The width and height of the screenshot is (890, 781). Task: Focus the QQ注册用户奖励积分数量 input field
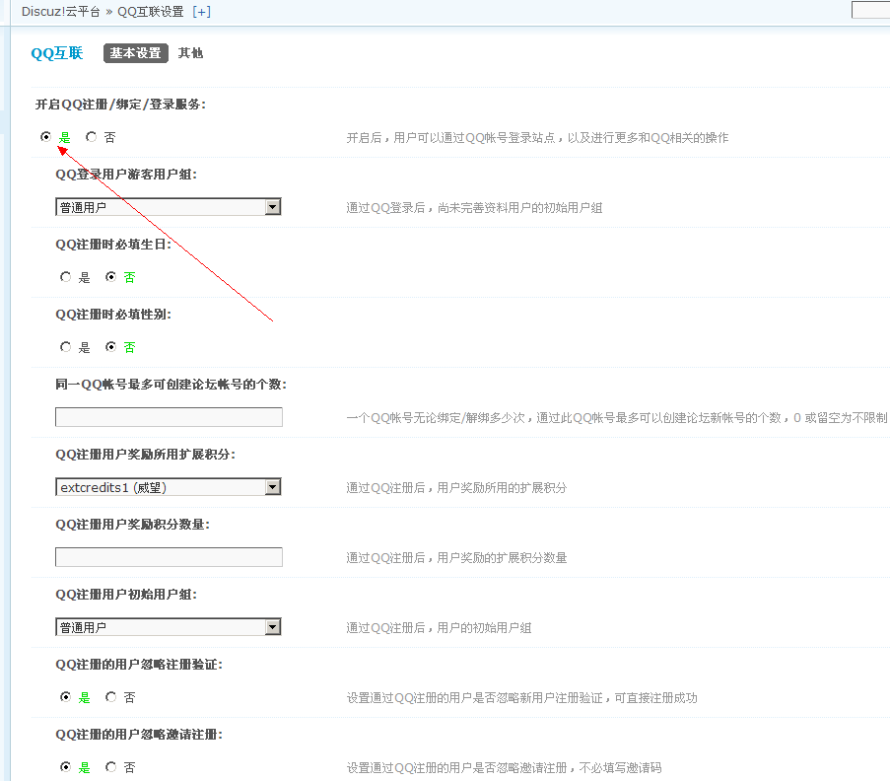pyautogui.click(x=169, y=557)
